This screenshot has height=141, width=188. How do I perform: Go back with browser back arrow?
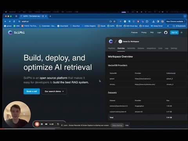(5, 22)
